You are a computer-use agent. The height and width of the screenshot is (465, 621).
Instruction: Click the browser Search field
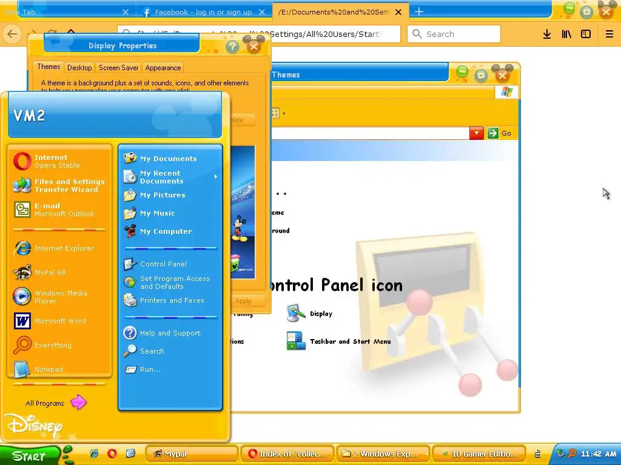tap(454, 34)
